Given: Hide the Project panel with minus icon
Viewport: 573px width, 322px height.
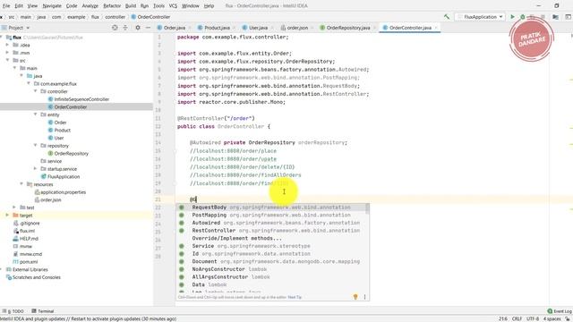Looking at the screenshot, I should 148,28.
